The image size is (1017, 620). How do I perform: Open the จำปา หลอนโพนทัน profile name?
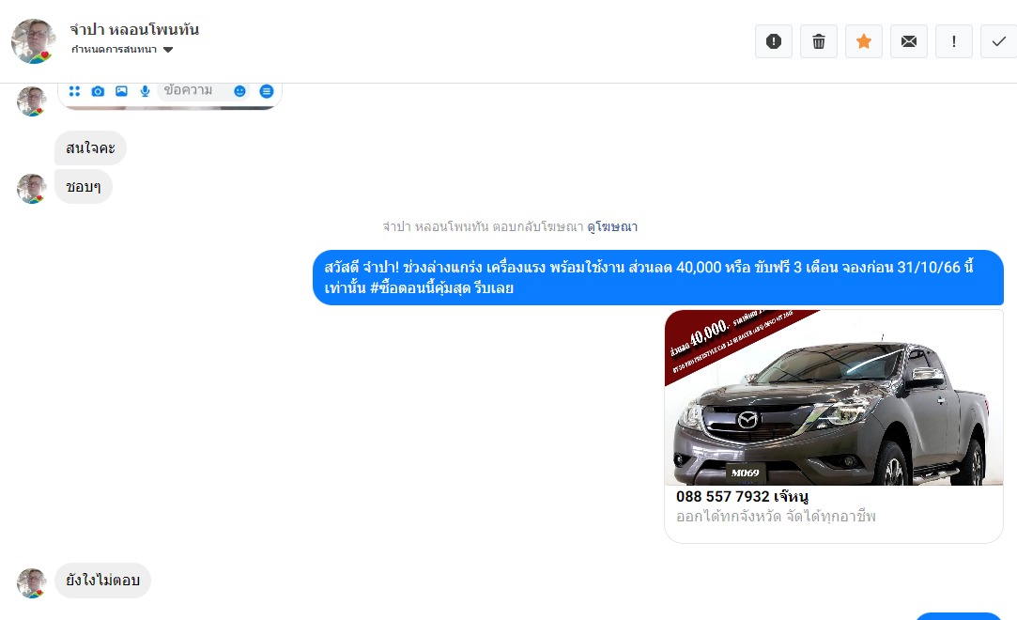[134, 29]
